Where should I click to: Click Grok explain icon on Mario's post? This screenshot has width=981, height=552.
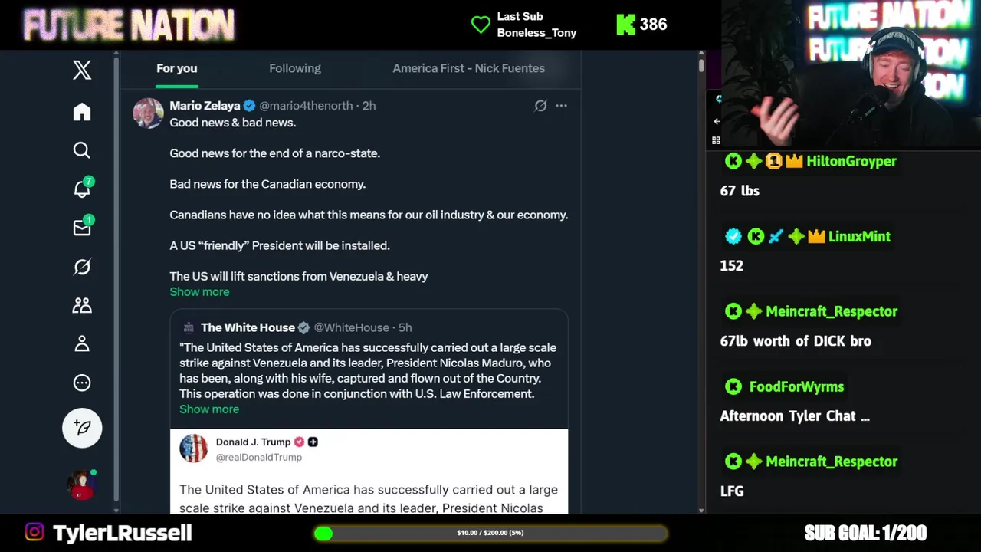pos(540,106)
